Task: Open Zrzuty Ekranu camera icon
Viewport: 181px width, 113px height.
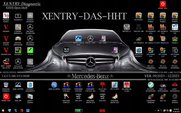Action: click(x=30, y=96)
